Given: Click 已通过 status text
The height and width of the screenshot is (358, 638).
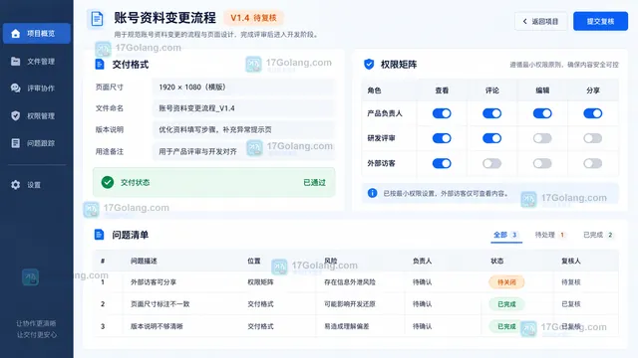Looking at the screenshot, I should pos(315,183).
